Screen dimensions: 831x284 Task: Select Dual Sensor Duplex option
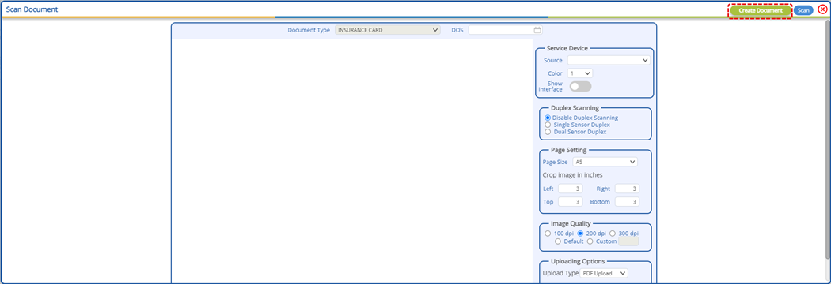[548, 132]
